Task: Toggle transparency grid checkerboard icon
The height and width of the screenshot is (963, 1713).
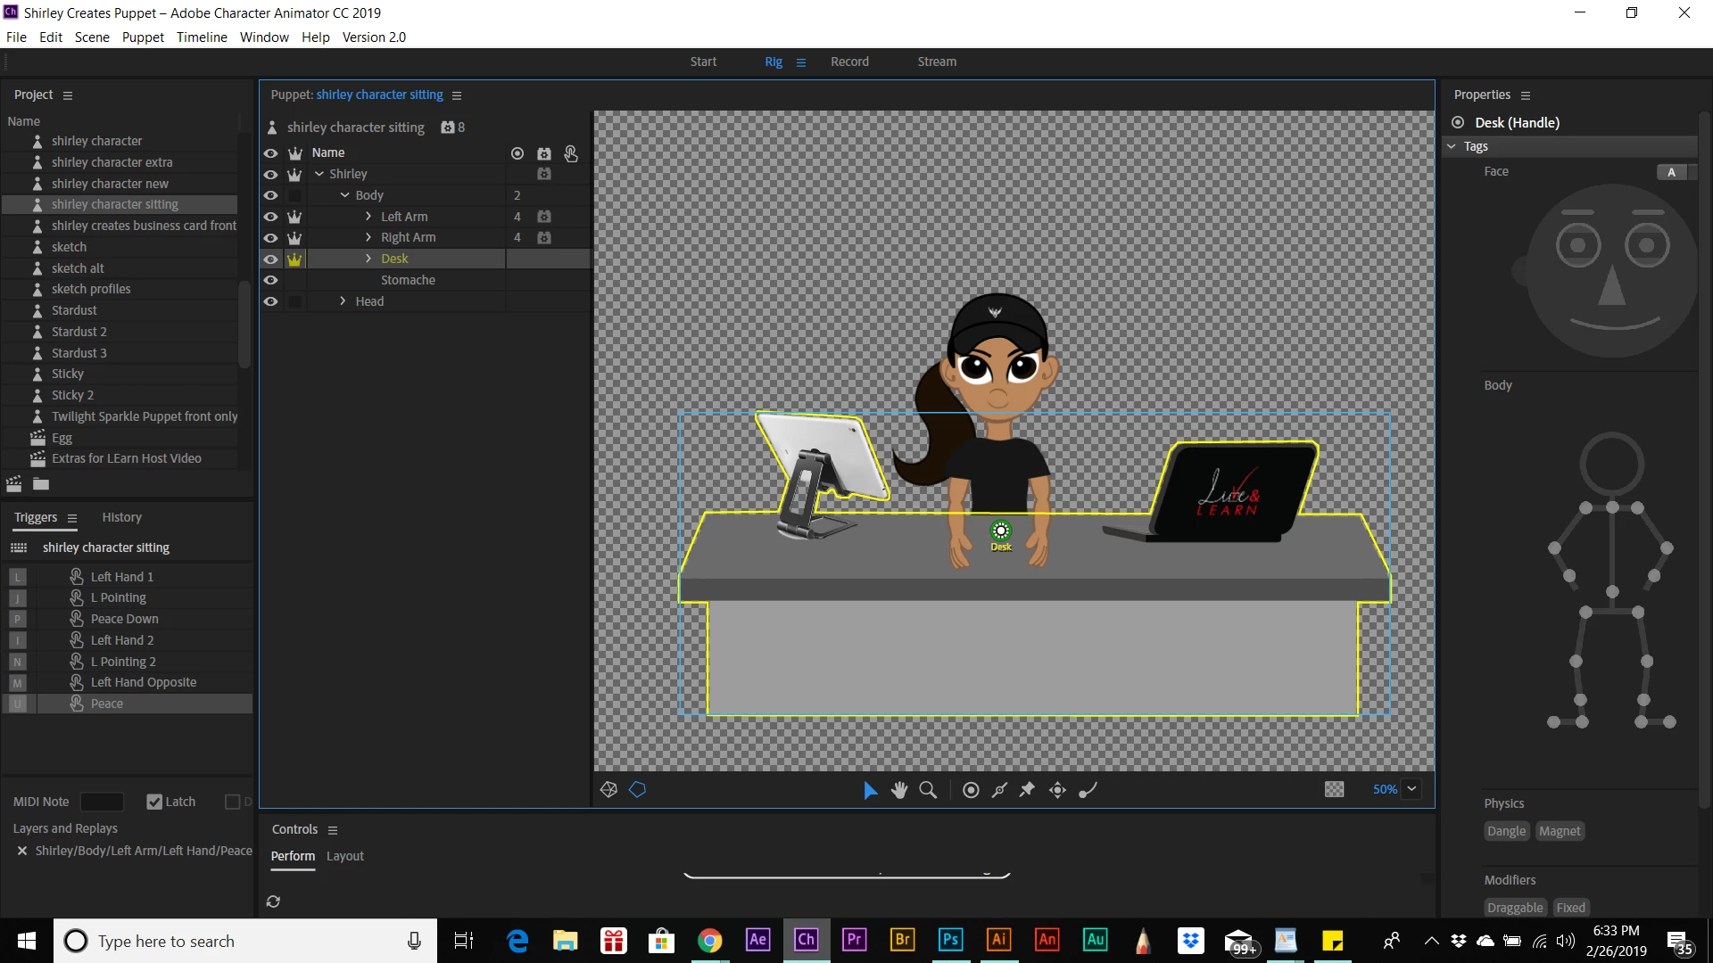Action: [x=1334, y=790]
